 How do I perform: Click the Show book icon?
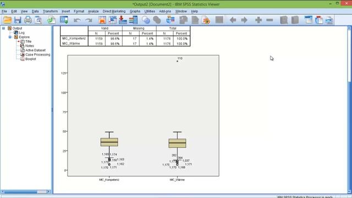tap(284, 20)
